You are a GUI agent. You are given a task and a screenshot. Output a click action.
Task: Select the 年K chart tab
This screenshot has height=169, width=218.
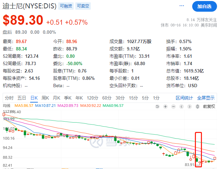[x=79, y=98]
